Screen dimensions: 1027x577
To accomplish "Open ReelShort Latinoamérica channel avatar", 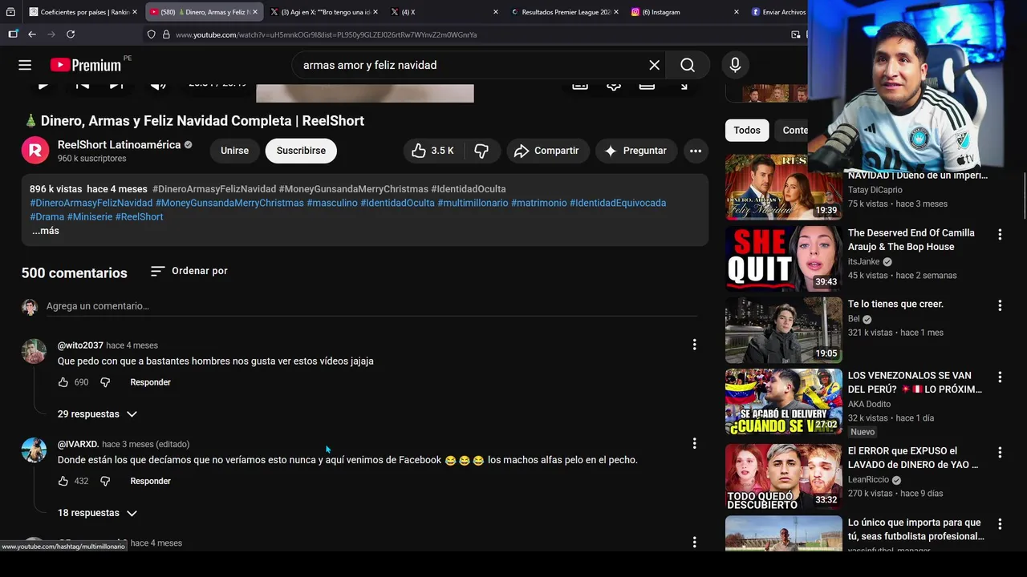I will [35, 151].
